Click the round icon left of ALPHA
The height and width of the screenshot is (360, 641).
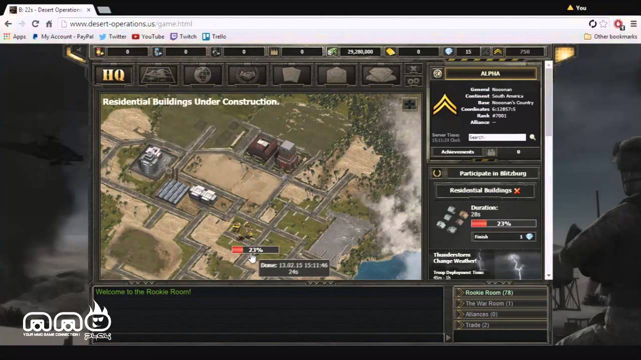click(x=438, y=73)
